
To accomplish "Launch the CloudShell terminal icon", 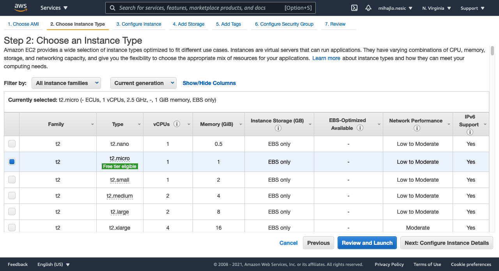I will pyautogui.click(x=354, y=8).
